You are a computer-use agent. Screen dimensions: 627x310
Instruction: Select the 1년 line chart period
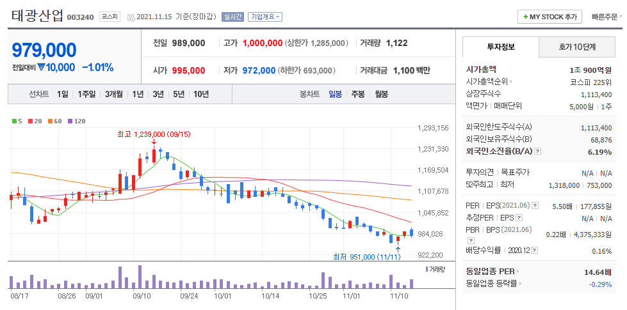coord(138,95)
